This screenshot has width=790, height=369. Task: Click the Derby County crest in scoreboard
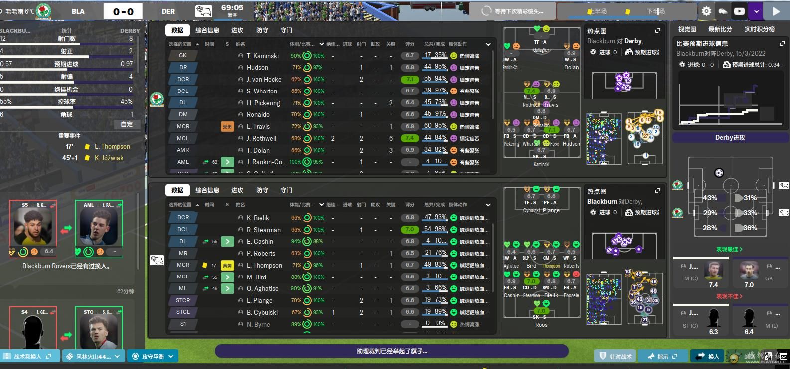203,11
